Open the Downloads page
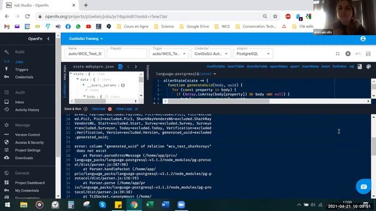376x211 pixels. click(x=24, y=158)
